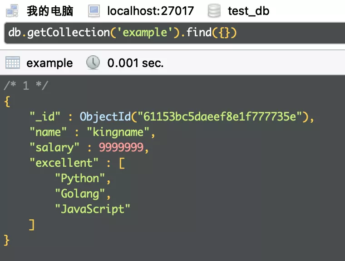Place cursor on the "kingname" value
Image resolution: width=345 pixels, height=261 pixels.
119,132
